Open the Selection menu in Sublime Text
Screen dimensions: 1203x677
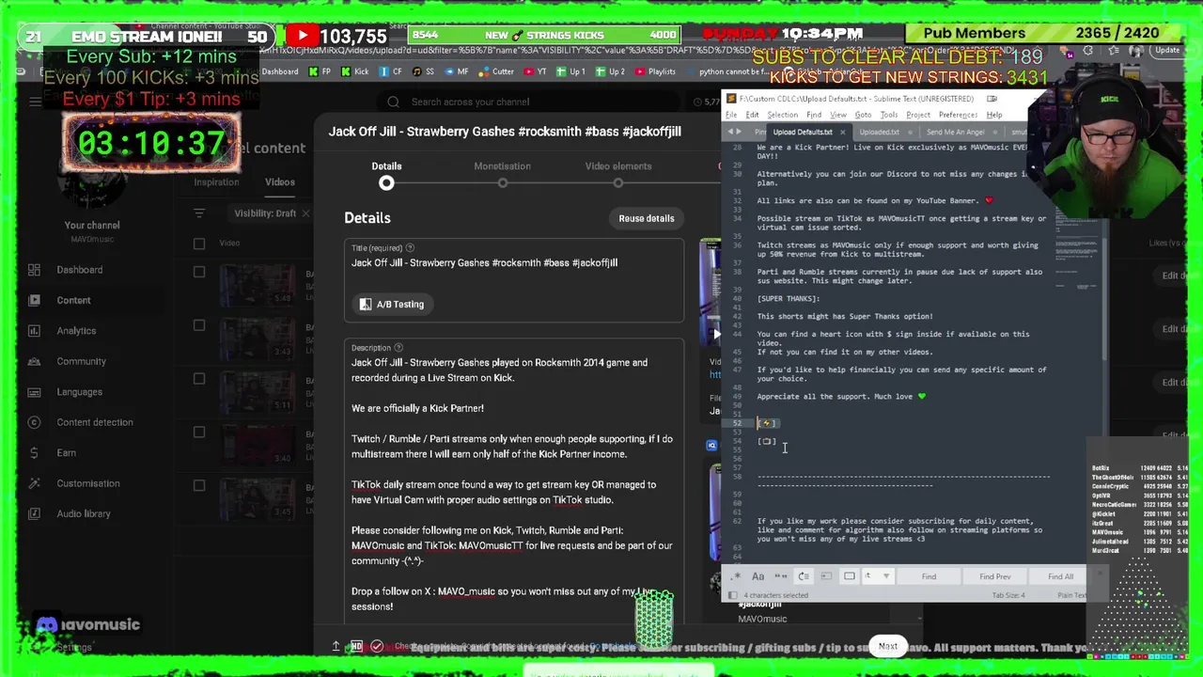point(782,115)
